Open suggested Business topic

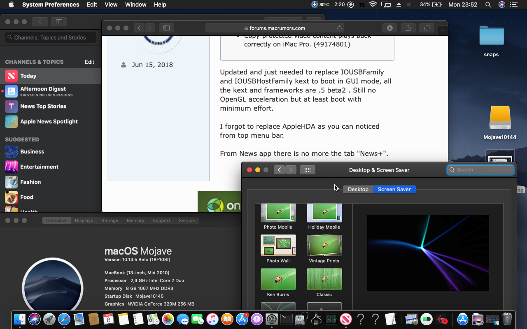[x=51, y=151]
